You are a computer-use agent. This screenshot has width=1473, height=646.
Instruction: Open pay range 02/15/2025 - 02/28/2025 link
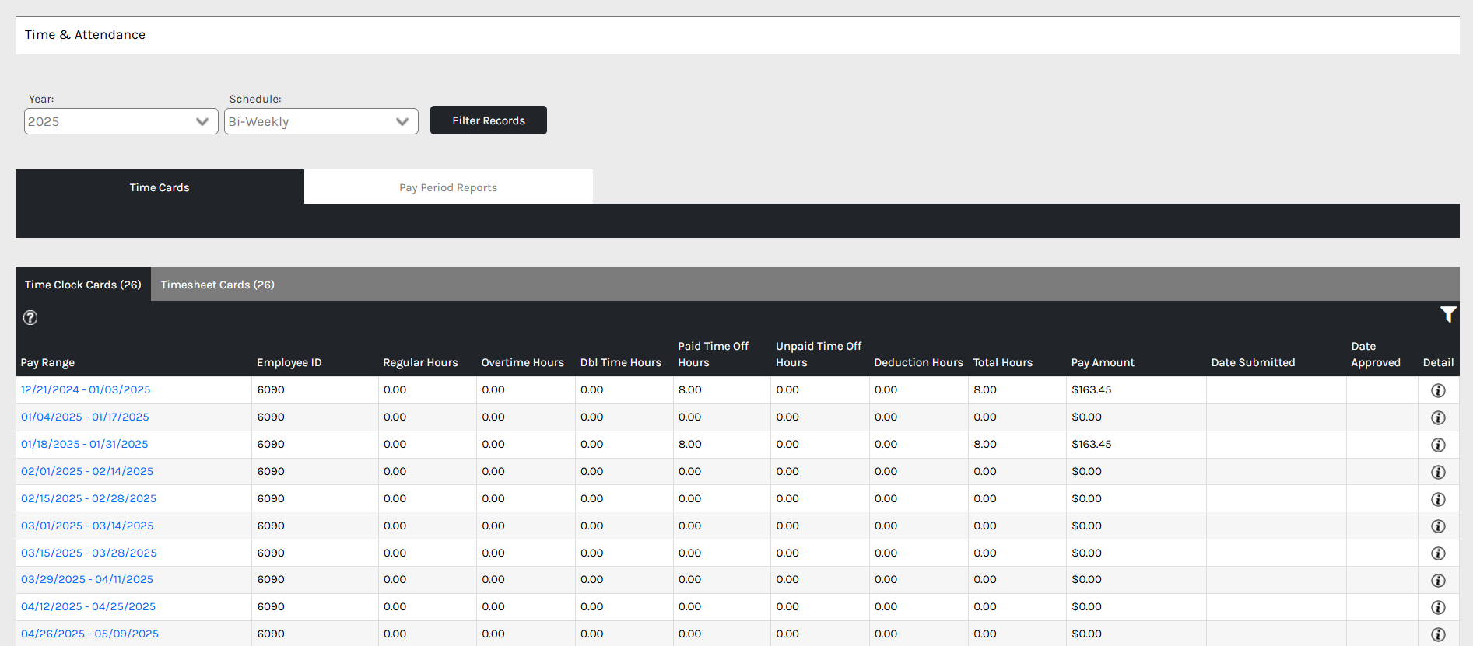coord(89,498)
